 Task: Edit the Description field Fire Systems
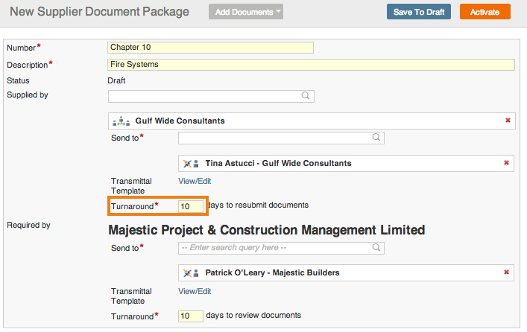(311, 65)
